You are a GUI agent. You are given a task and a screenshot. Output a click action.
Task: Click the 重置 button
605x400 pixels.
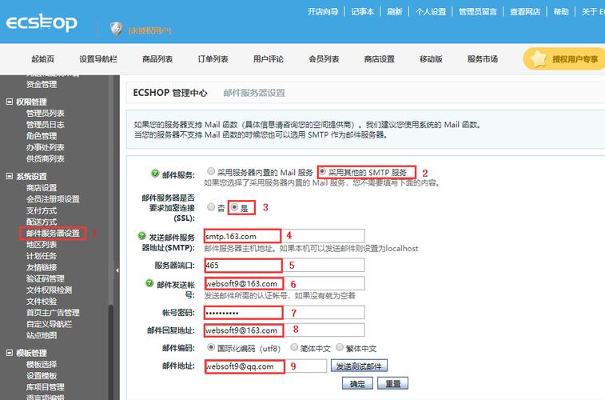(392, 383)
